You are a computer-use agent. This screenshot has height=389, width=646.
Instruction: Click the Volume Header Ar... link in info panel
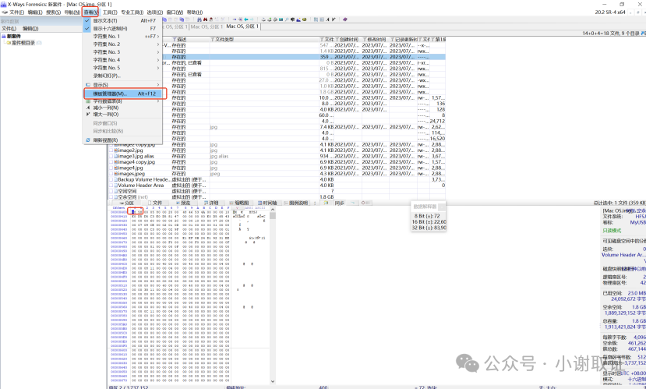click(x=623, y=255)
